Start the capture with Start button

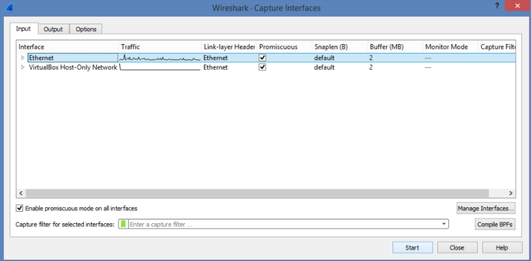click(412, 248)
